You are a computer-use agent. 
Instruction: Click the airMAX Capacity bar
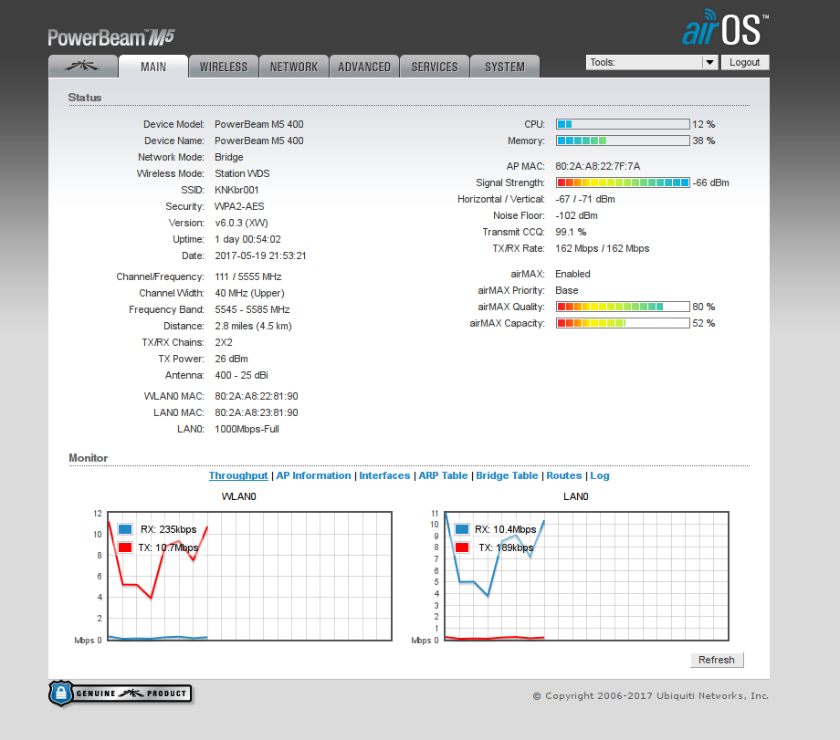click(x=623, y=323)
